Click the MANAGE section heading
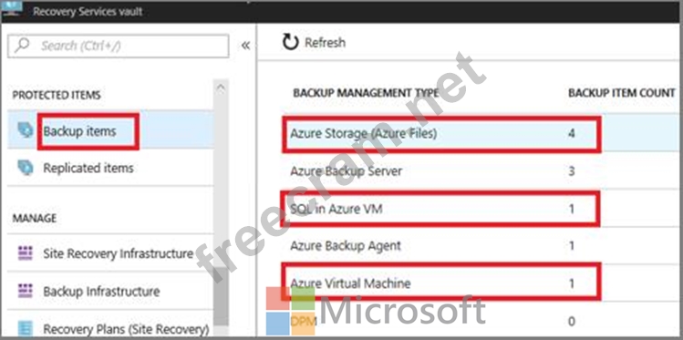Image resolution: width=683 pixels, height=340 pixels. (x=35, y=218)
